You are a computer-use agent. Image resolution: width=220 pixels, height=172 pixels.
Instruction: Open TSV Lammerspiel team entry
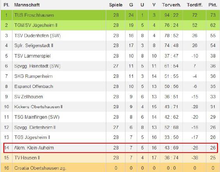(x=32, y=56)
